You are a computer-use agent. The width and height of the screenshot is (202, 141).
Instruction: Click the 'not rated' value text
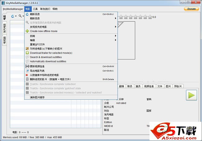coord(121,103)
